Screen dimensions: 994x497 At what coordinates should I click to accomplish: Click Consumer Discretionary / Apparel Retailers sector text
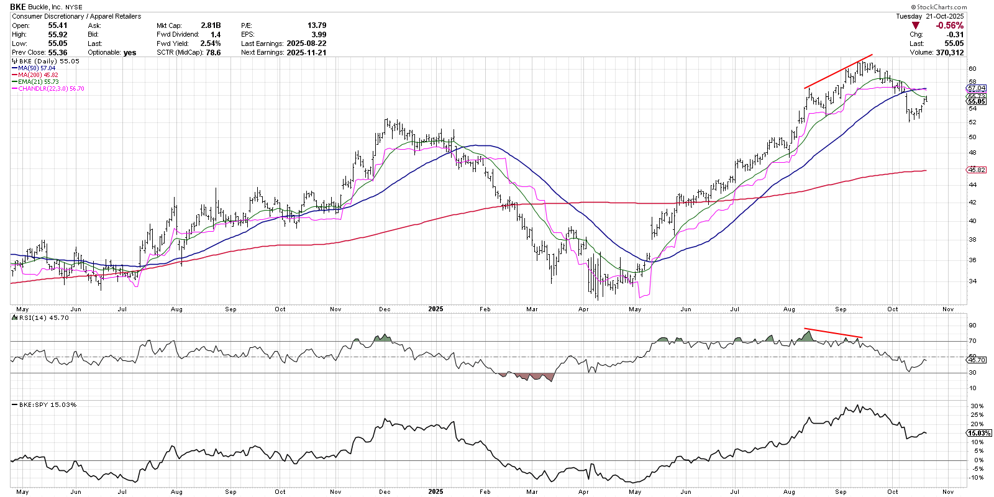pyautogui.click(x=76, y=16)
